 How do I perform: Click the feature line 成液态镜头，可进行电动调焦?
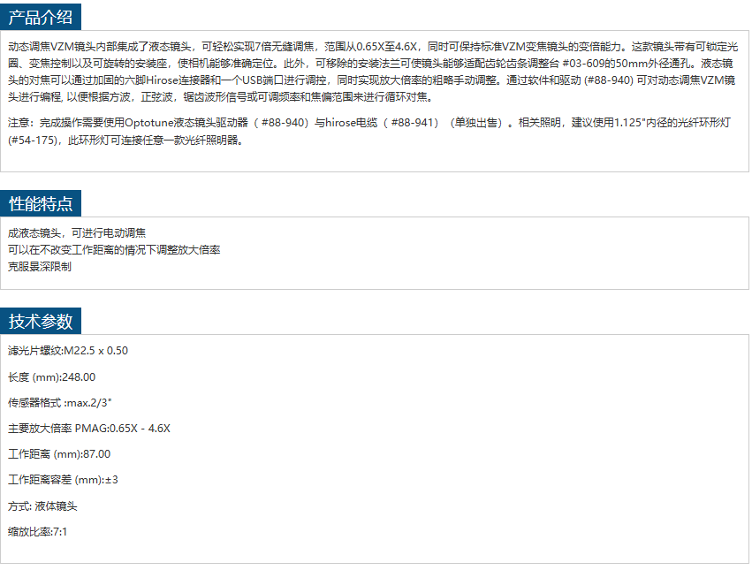click(77, 233)
